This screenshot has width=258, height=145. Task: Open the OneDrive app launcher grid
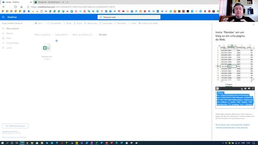(3, 17)
